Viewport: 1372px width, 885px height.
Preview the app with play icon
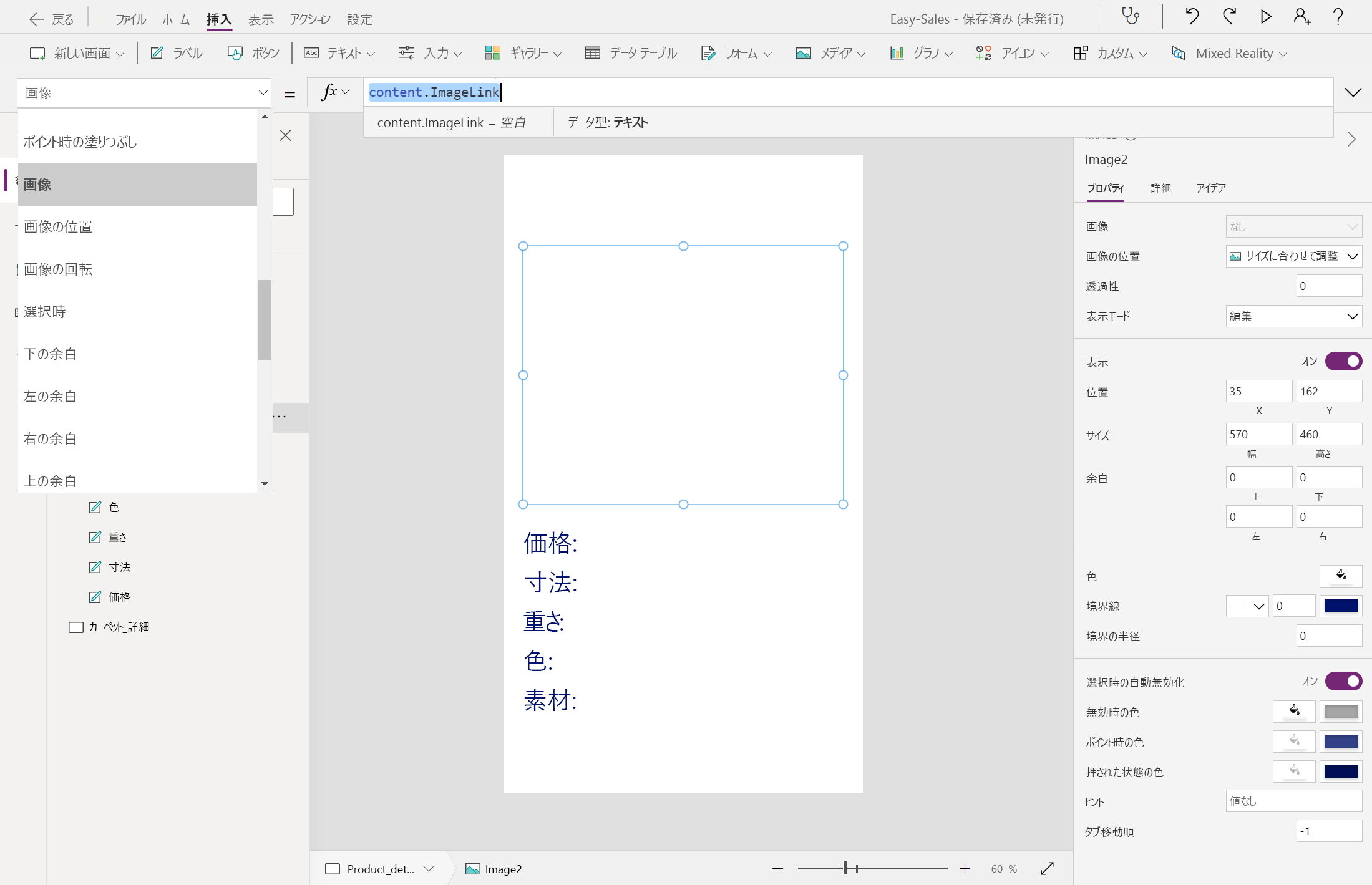tap(1265, 17)
